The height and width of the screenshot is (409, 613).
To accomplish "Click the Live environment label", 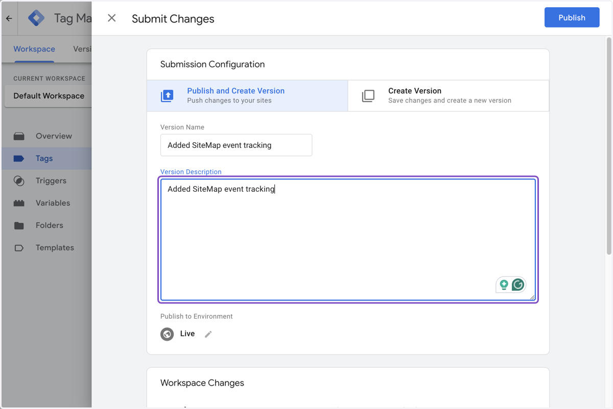I will click(x=187, y=334).
